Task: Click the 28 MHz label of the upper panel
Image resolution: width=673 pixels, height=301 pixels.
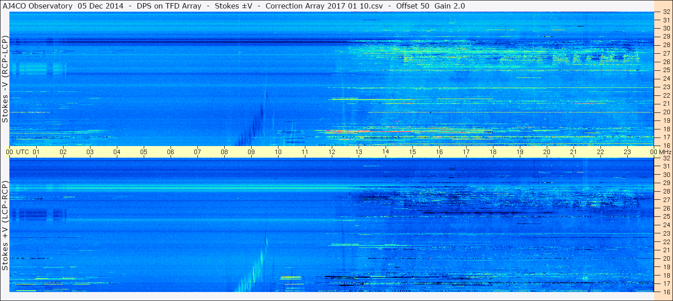Action: pyautogui.click(x=666, y=45)
